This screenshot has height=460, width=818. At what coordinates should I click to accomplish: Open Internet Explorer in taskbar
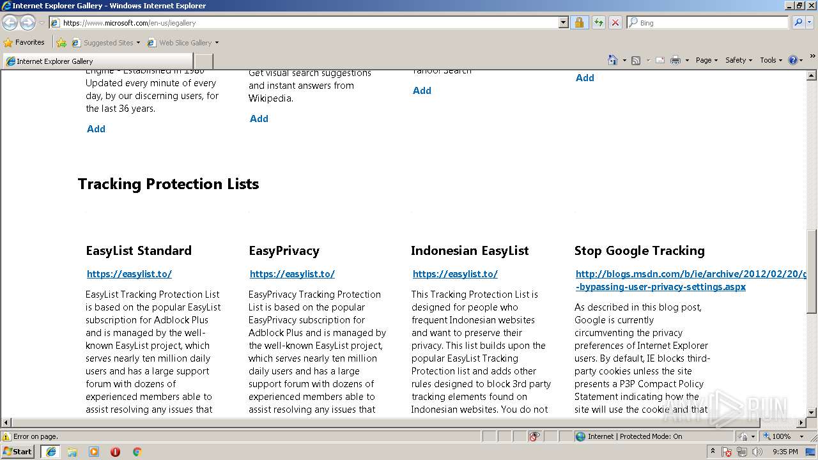tap(51, 452)
